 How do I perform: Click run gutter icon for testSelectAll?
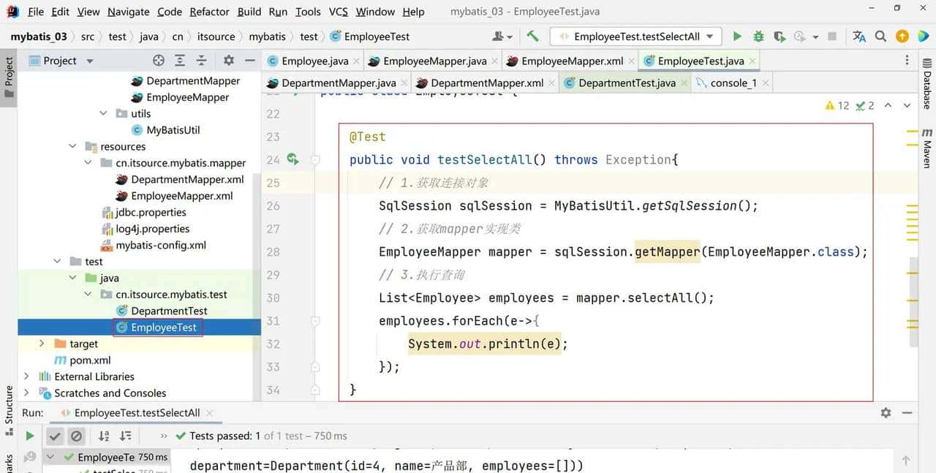[x=292, y=159]
